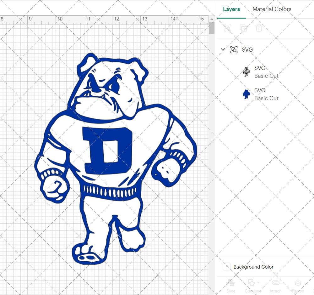Click the Attach tool
Viewport: 314px width, 295px height.
(x=276, y=286)
